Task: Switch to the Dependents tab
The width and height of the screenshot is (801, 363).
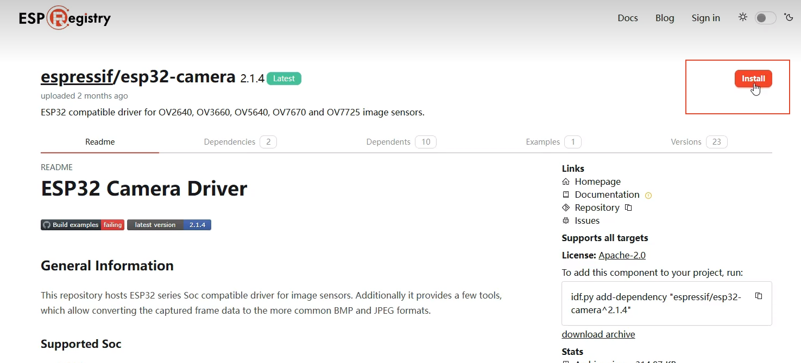Action: [x=401, y=142]
